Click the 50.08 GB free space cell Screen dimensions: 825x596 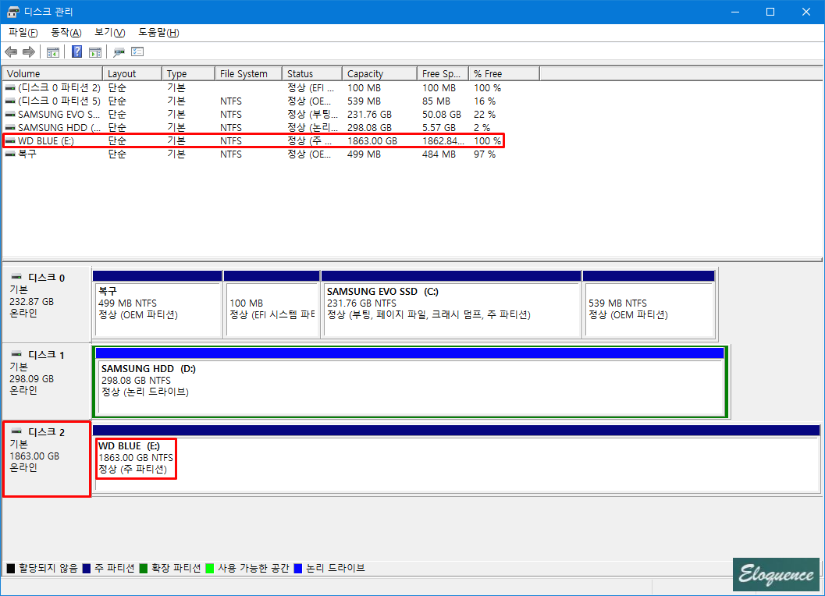click(442, 114)
